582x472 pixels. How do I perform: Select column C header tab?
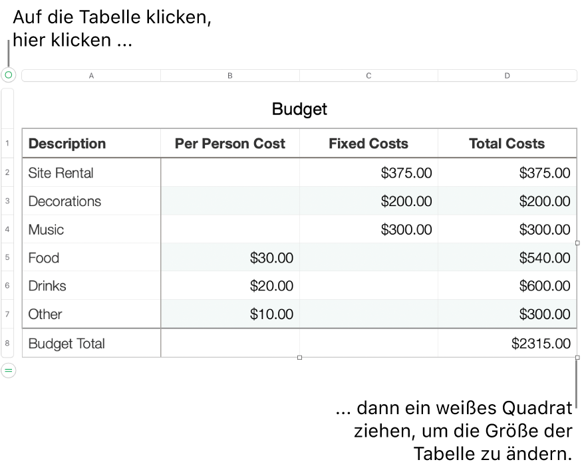coord(368,76)
